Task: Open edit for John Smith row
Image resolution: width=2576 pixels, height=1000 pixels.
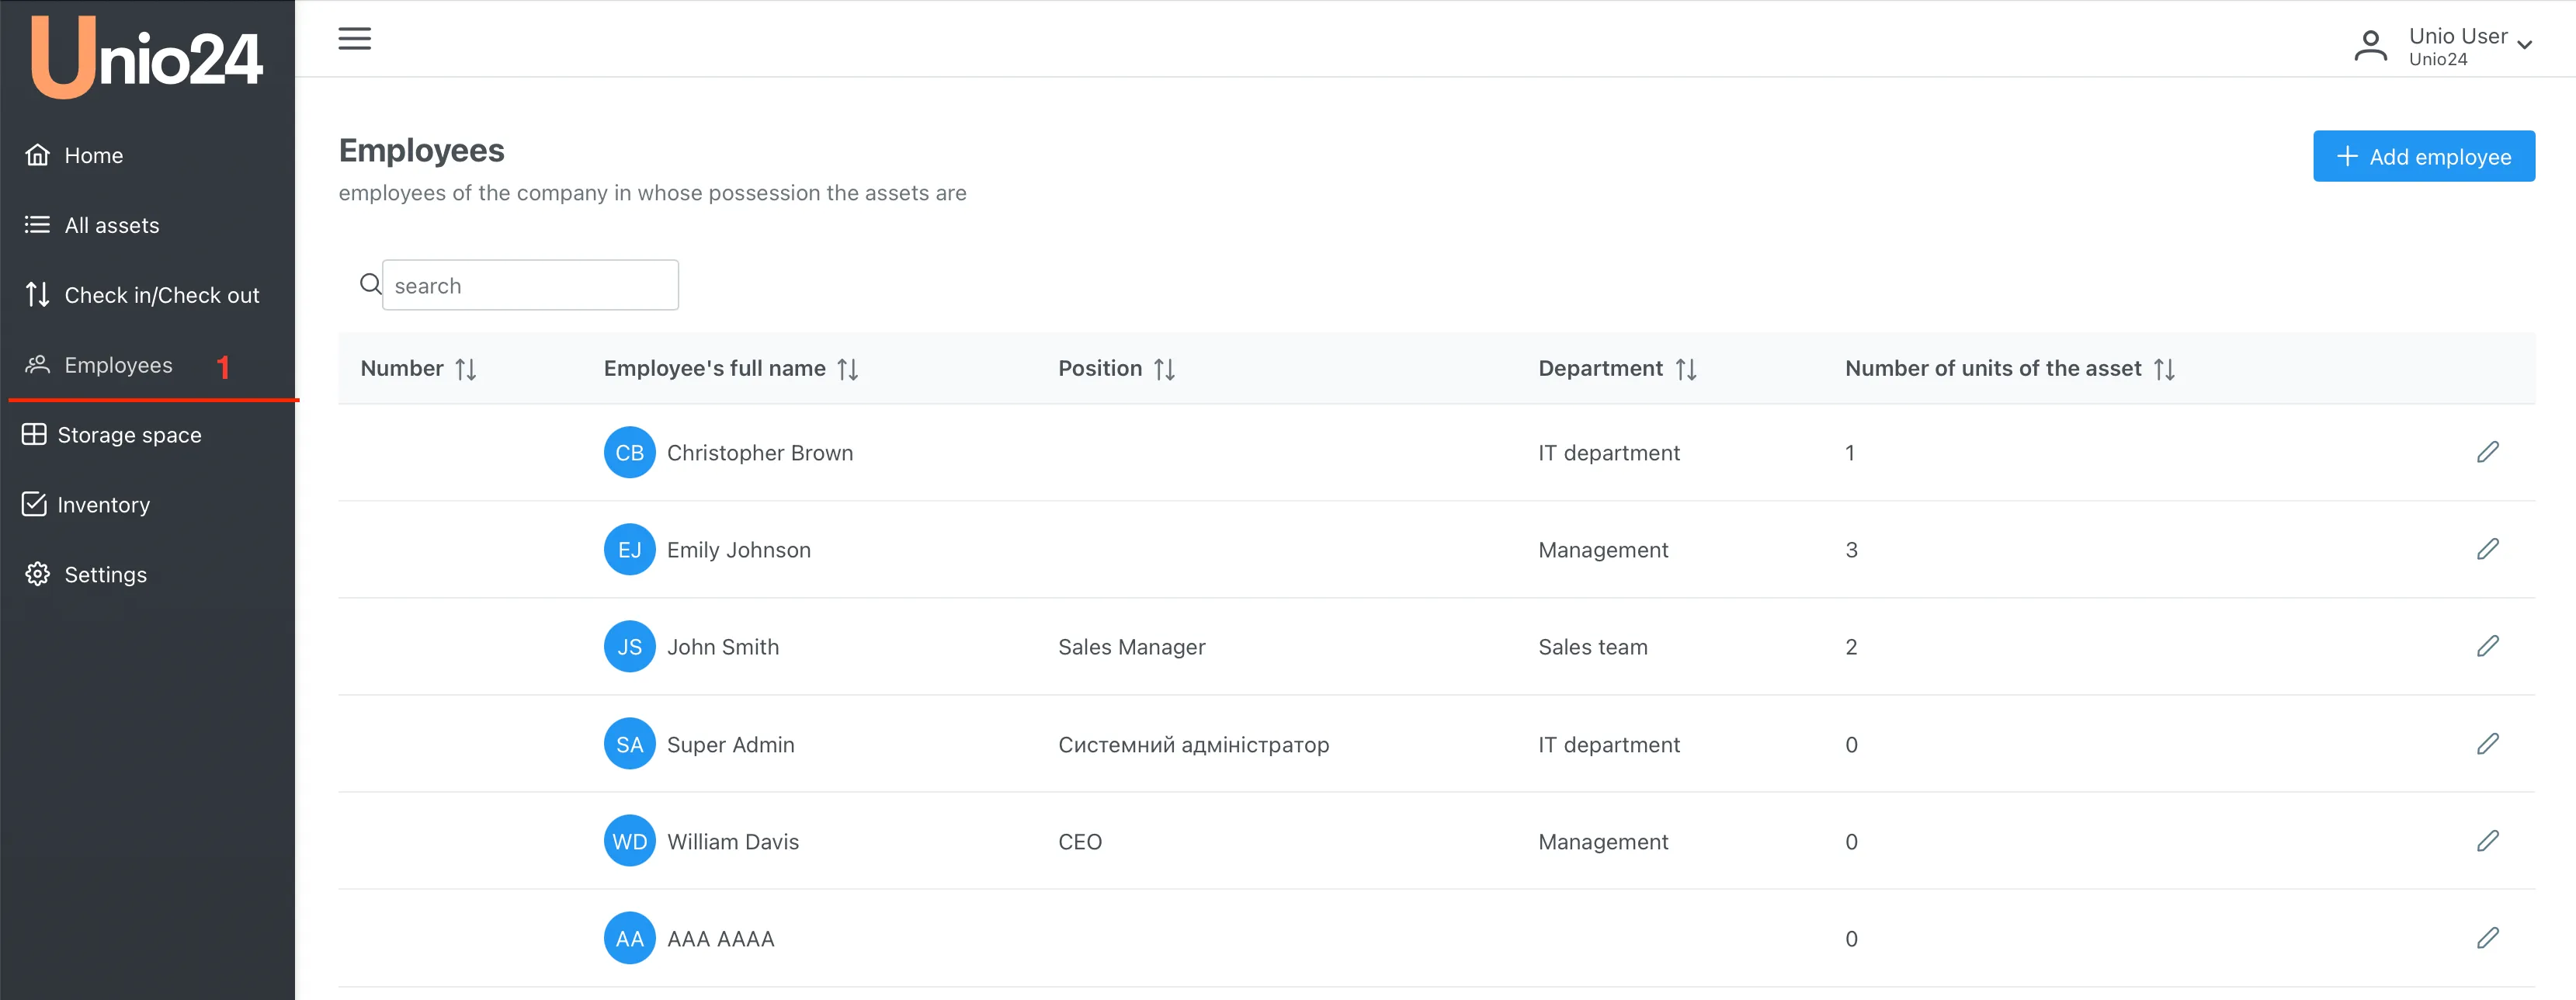Action: pyautogui.click(x=2487, y=646)
